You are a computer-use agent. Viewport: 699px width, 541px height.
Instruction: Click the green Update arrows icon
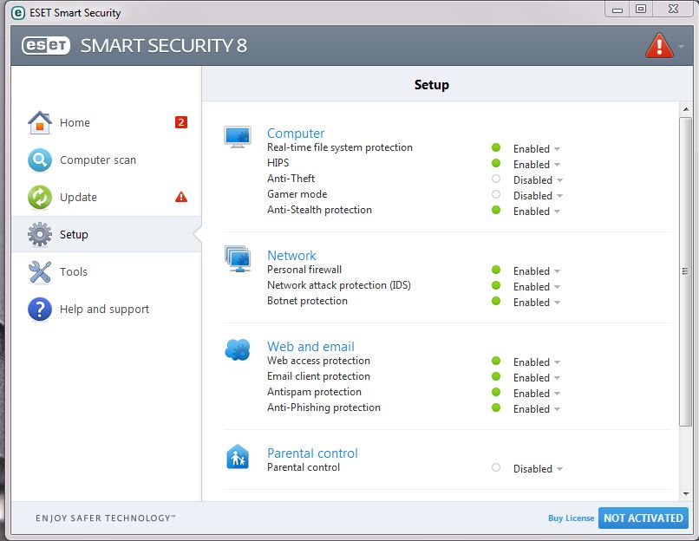[40, 198]
